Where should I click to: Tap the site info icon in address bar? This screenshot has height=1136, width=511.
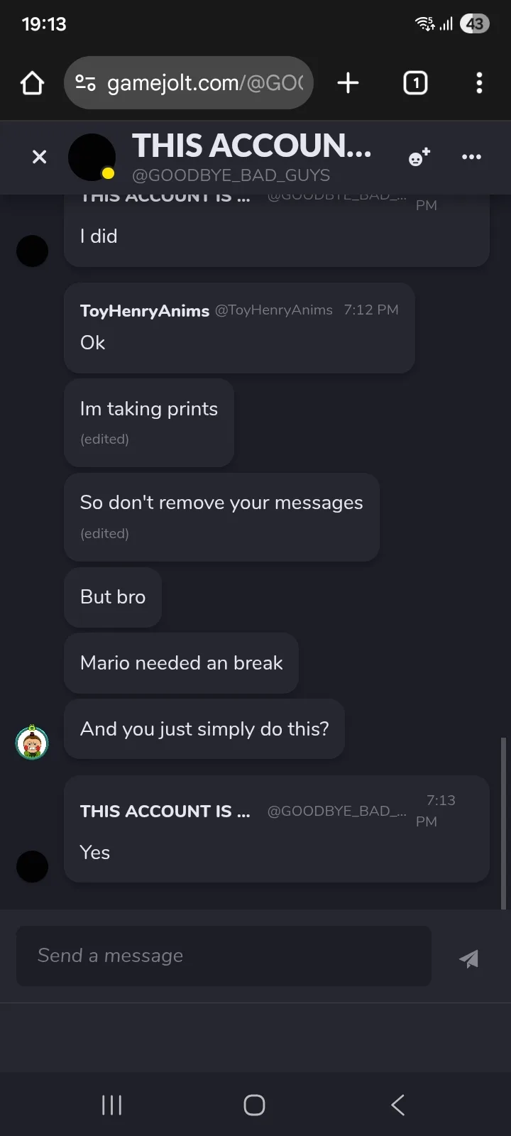point(86,83)
